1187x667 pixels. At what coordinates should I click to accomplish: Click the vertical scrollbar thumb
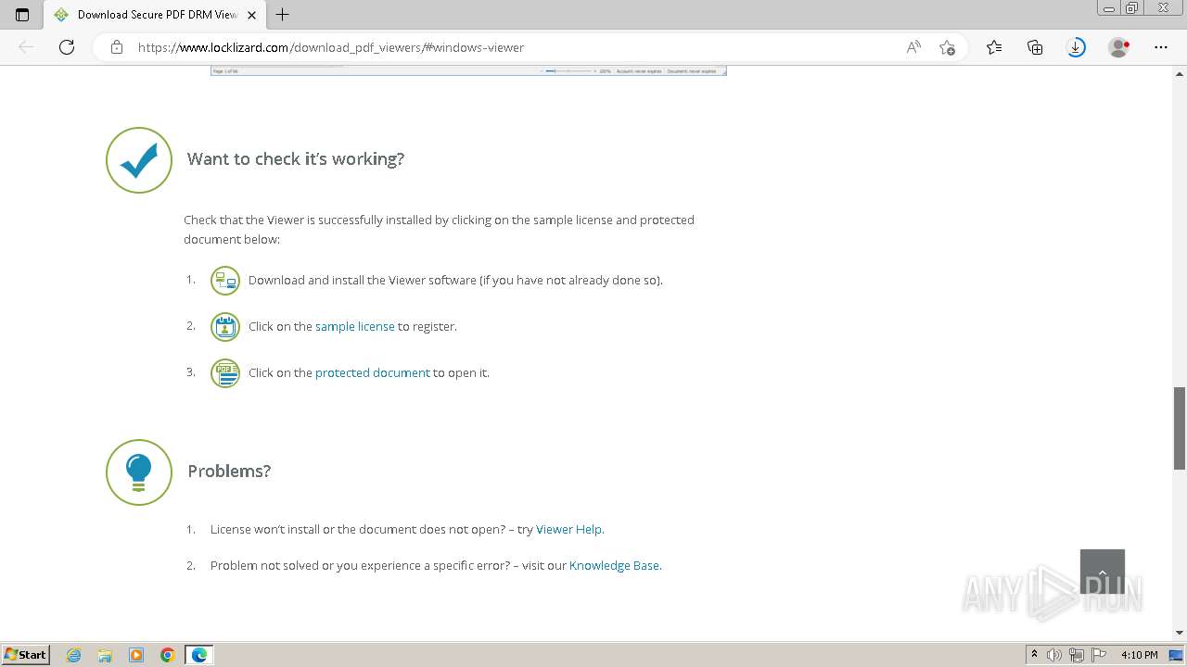coord(1180,428)
